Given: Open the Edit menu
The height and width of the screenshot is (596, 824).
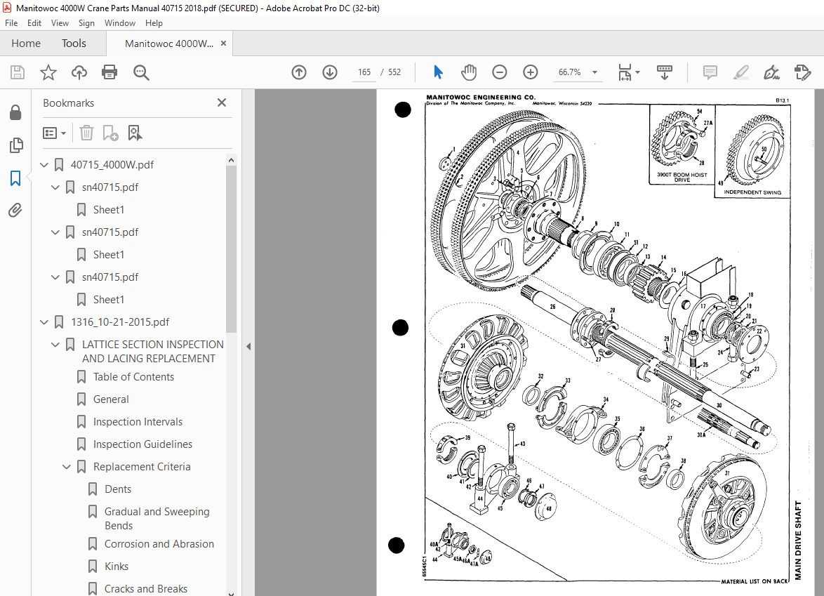Looking at the screenshot, I should (x=34, y=23).
